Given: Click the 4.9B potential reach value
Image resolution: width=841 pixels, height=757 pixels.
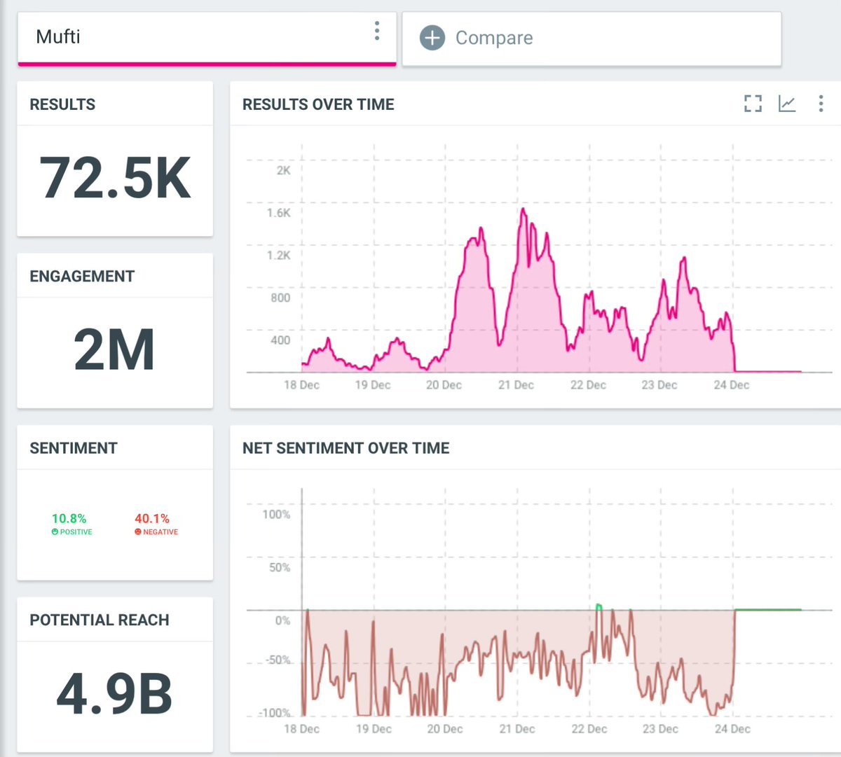Looking at the screenshot, I should click(114, 694).
